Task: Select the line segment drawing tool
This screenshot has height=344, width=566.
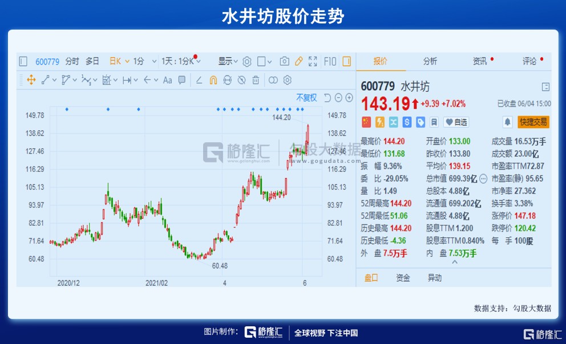Action: [46, 80]
